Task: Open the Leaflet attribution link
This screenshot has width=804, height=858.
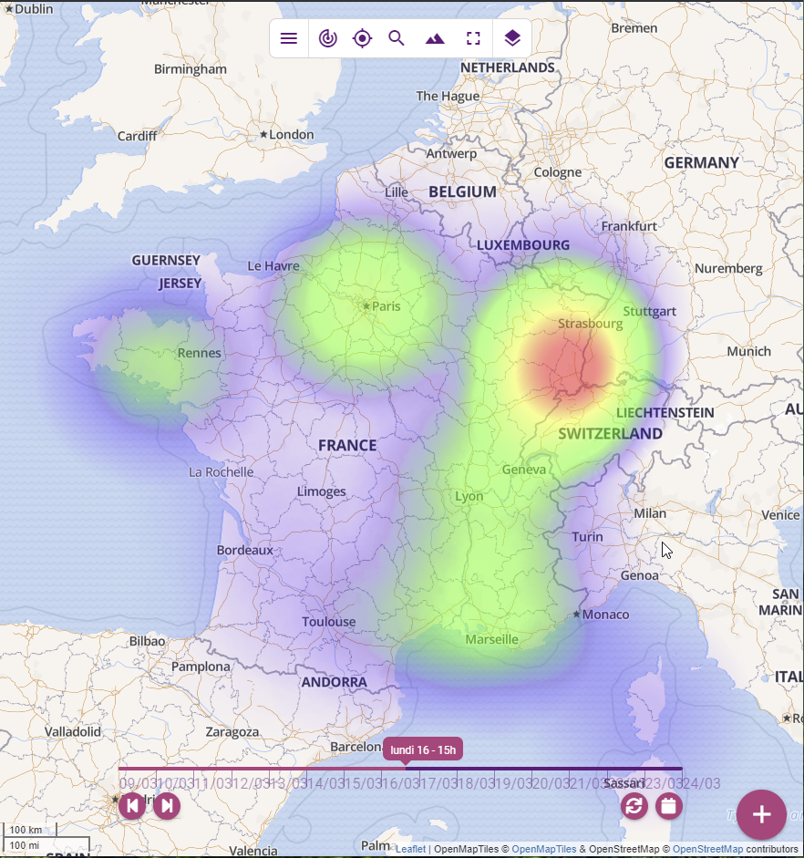Action: click(x=410, y=850)
